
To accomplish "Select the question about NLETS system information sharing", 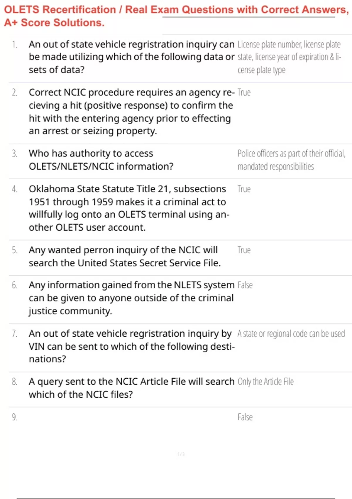I will 131,298.
